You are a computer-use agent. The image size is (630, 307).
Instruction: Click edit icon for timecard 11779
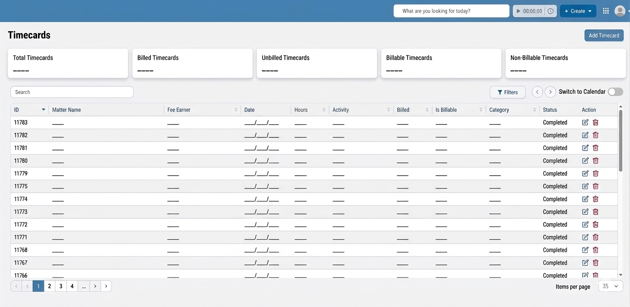tap(585, 174)
